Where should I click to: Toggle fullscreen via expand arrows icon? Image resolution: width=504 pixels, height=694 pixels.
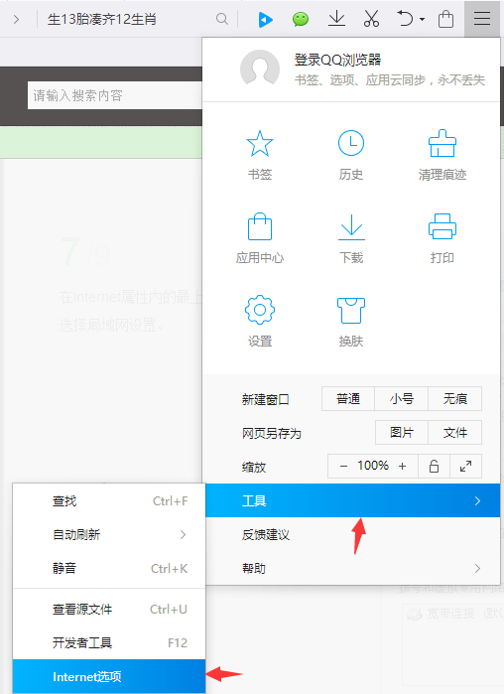(x=465, y=466)
